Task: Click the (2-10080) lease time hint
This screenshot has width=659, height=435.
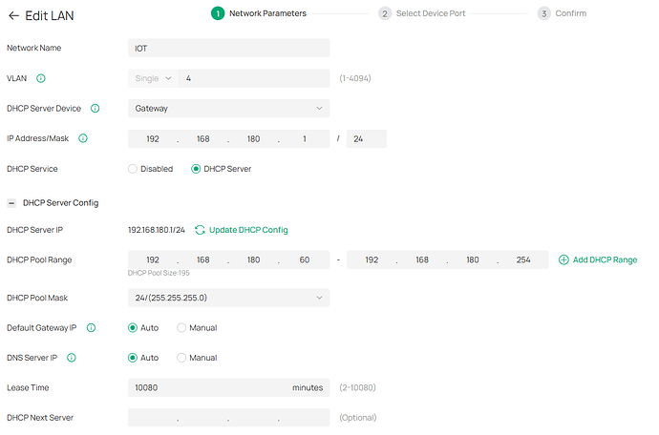Action: tap(357, 387)
